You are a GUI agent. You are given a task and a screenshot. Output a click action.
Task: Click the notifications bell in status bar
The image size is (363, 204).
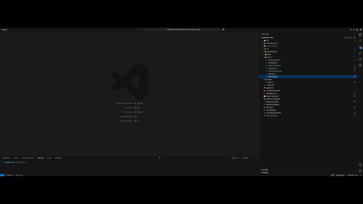point(360,175)
